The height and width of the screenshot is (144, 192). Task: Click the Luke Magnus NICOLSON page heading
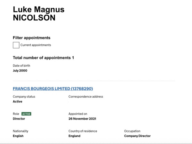coord(38,14)
